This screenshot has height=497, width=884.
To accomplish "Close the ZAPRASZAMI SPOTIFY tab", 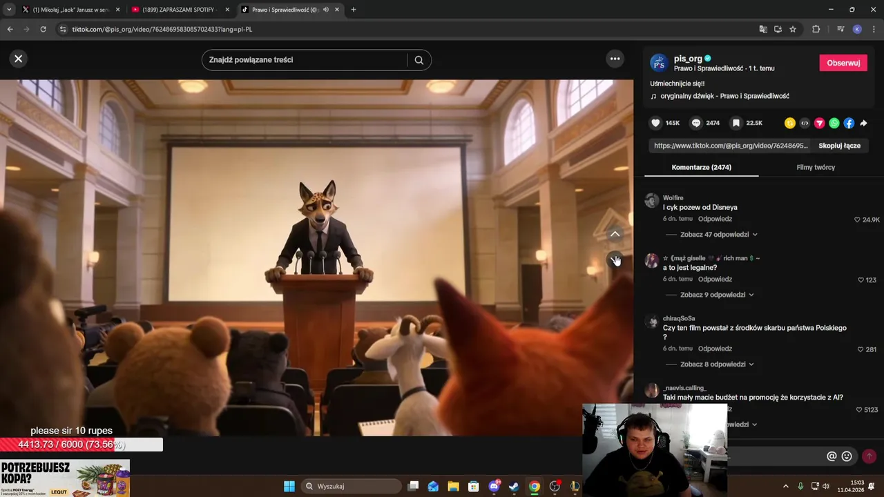I will point(227,10).
